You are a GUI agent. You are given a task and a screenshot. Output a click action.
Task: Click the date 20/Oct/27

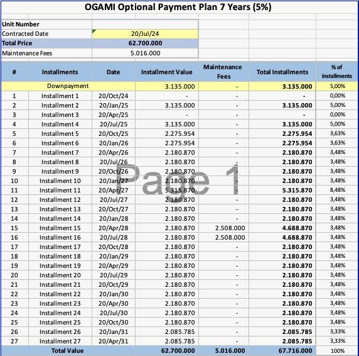(114, 209)
